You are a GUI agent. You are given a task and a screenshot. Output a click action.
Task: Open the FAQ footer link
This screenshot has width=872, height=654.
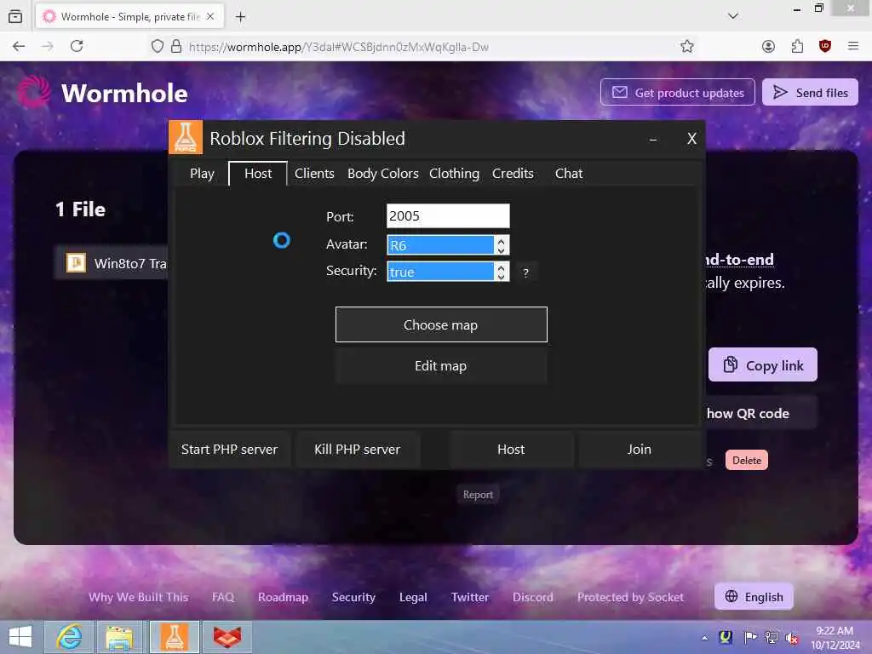pos(223,597)
